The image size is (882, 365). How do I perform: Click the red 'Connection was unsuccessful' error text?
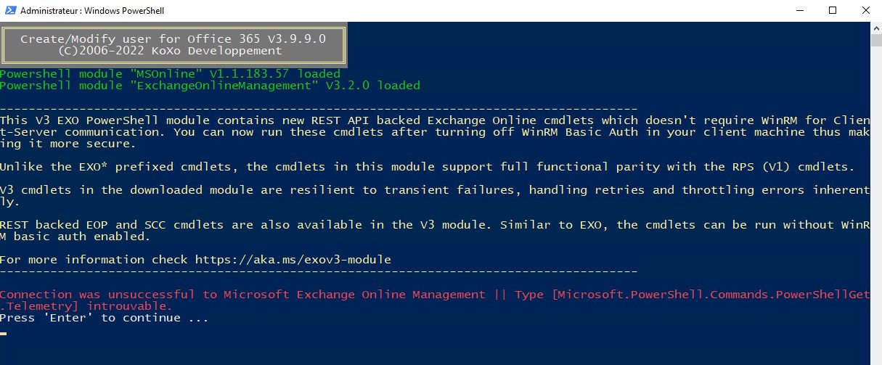(435, 300)
